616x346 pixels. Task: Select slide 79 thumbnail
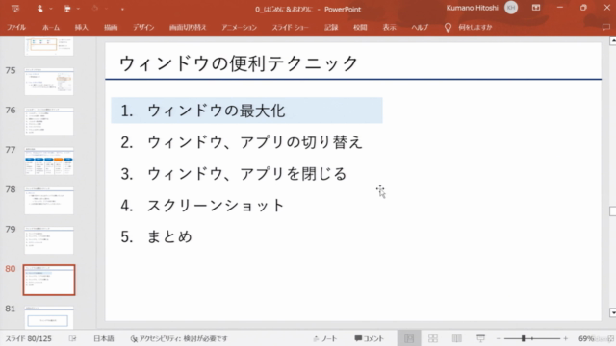(49, 240)
